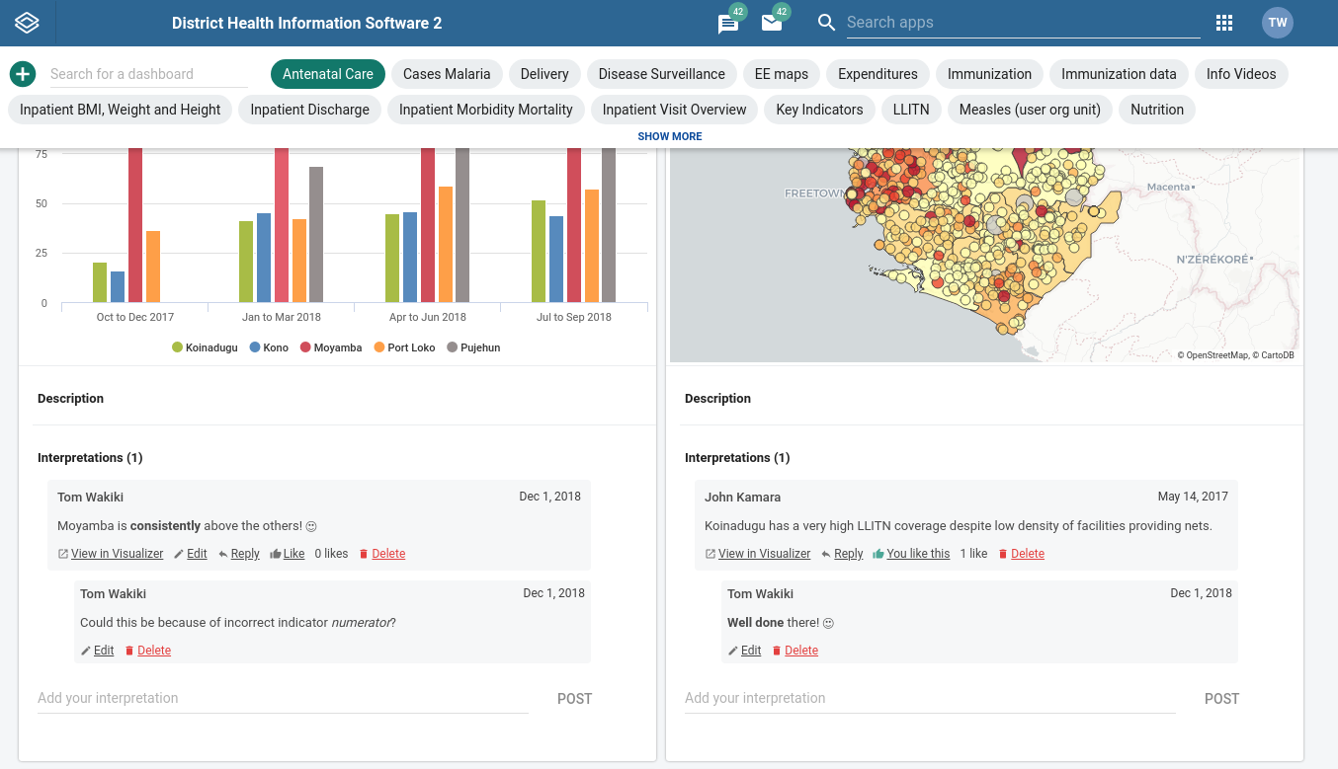Click the TW user profile avatar

point(1277,23)
